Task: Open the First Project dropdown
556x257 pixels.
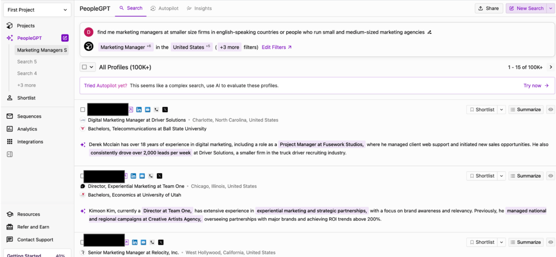Action: coord(37,10)
